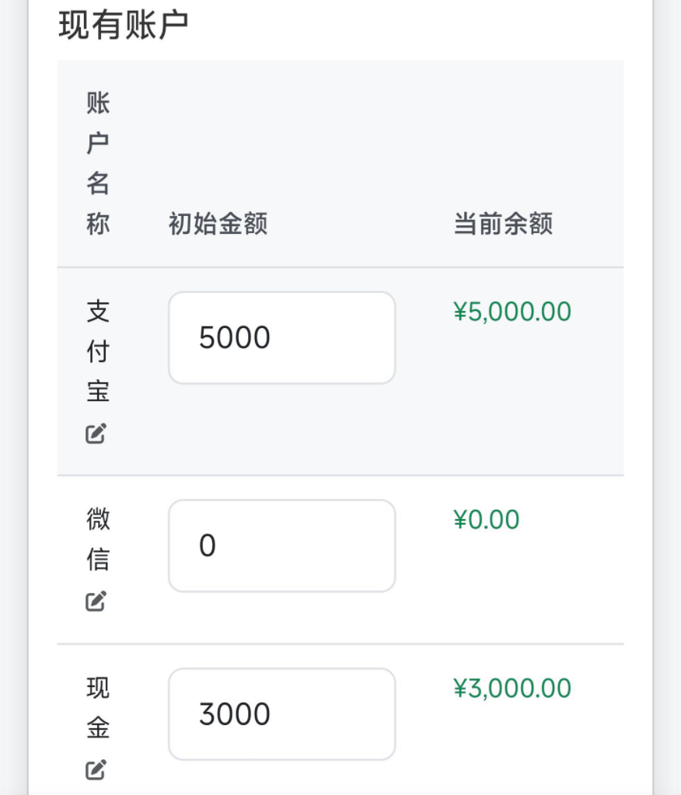This screenshot has height=795, width=681.
Task: Click the highlighted 支付宝 table row
Action: tap(505, 404)
